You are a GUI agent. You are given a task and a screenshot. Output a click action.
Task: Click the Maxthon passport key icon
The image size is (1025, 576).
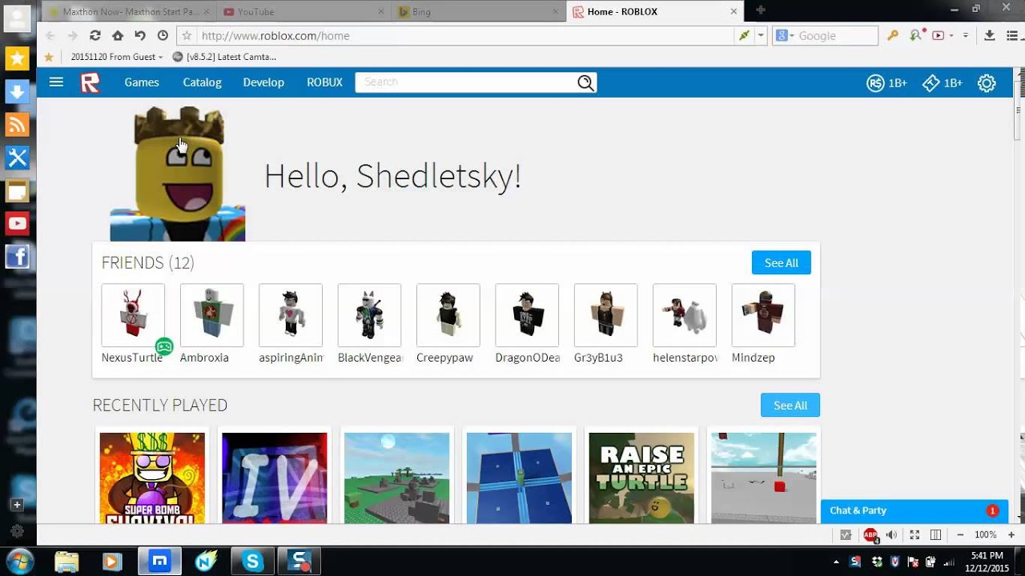pyautogui.click(x=893, y=35)
